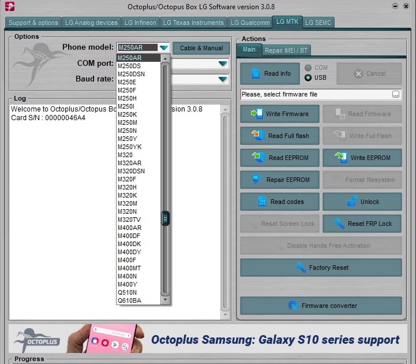
Task: Select the COM connection radio button
Action: pos(308,68)
